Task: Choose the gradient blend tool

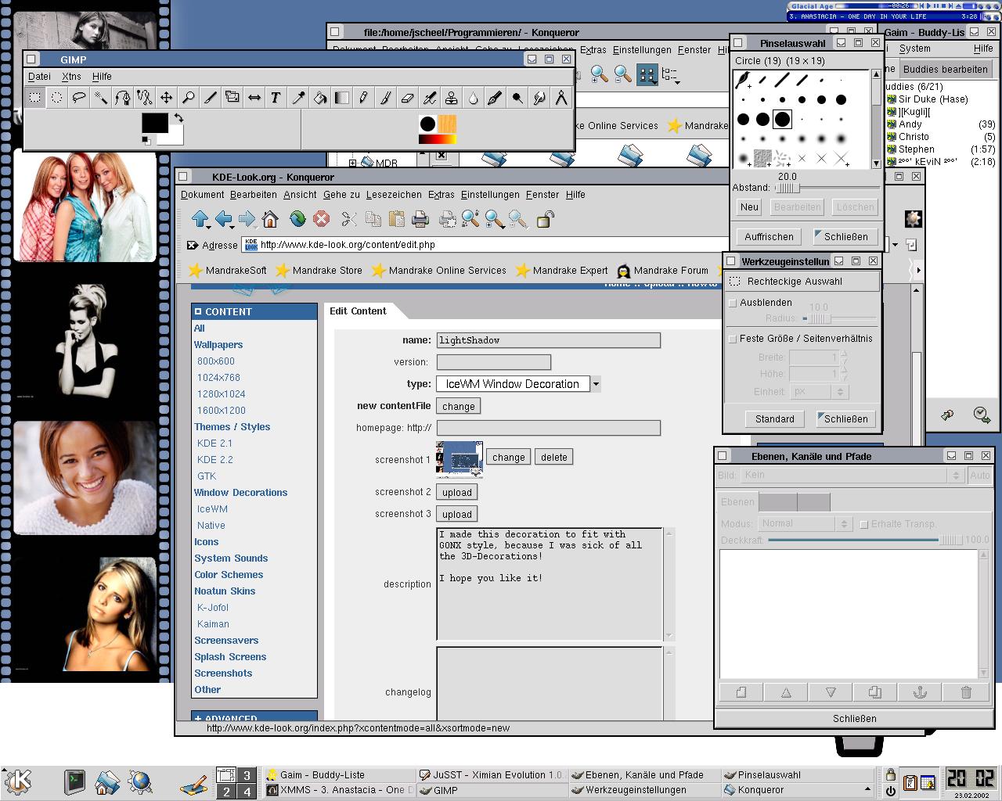Action: (x=342, y=98)
